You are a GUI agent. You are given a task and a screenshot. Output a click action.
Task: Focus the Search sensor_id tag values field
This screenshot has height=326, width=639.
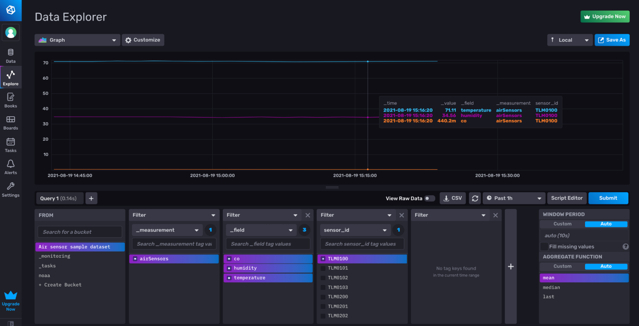point(362,244)
